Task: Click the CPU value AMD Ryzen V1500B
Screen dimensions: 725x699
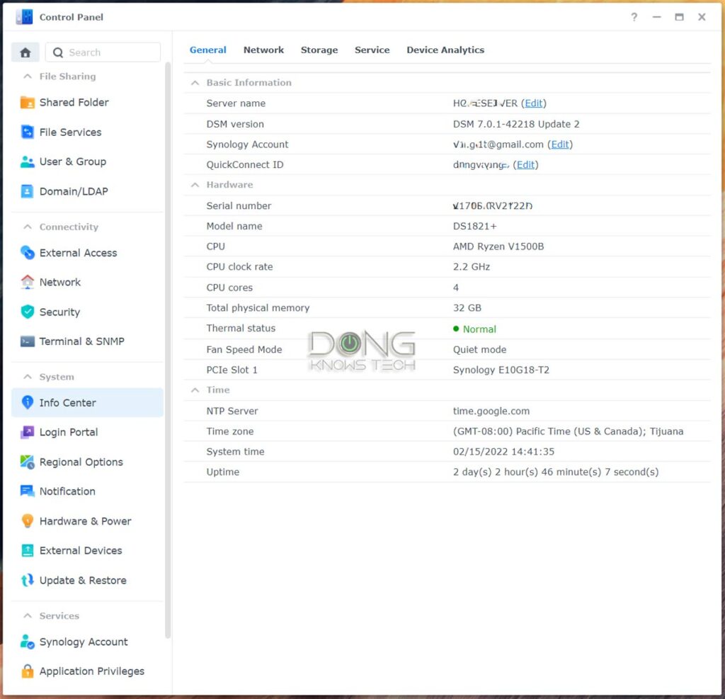Action: [x=498, y=246]
